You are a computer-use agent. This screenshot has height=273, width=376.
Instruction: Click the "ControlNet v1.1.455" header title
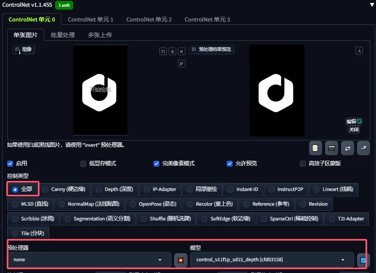27,5
